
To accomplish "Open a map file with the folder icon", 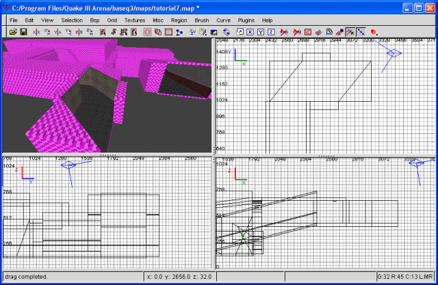I will 13,32.
